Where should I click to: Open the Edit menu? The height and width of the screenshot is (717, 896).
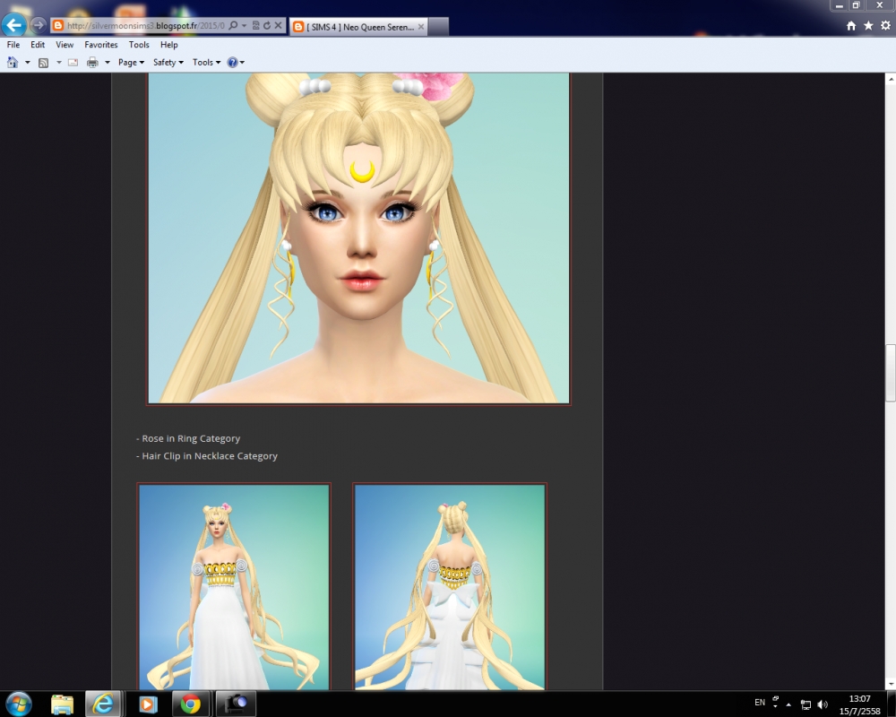[x=38, y=45]
